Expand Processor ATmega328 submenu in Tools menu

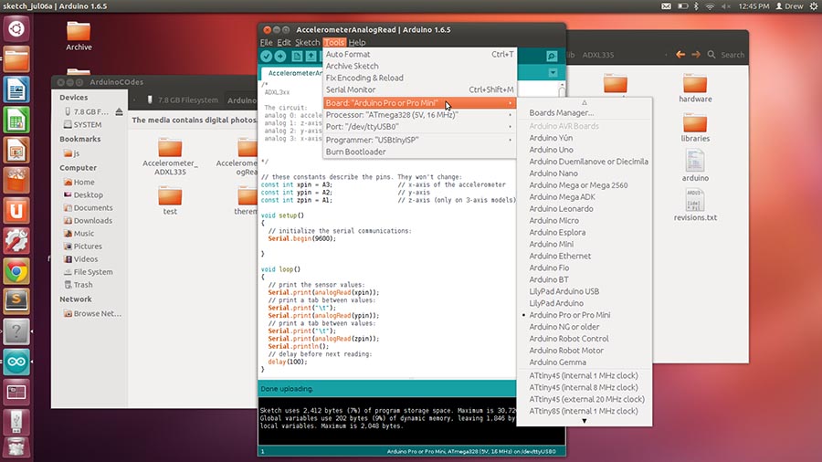419,115
